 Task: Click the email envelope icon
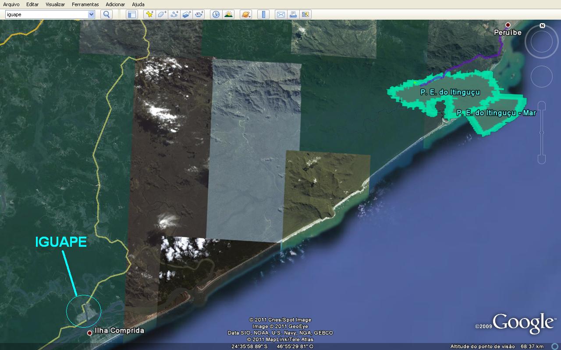click(280, 14)
